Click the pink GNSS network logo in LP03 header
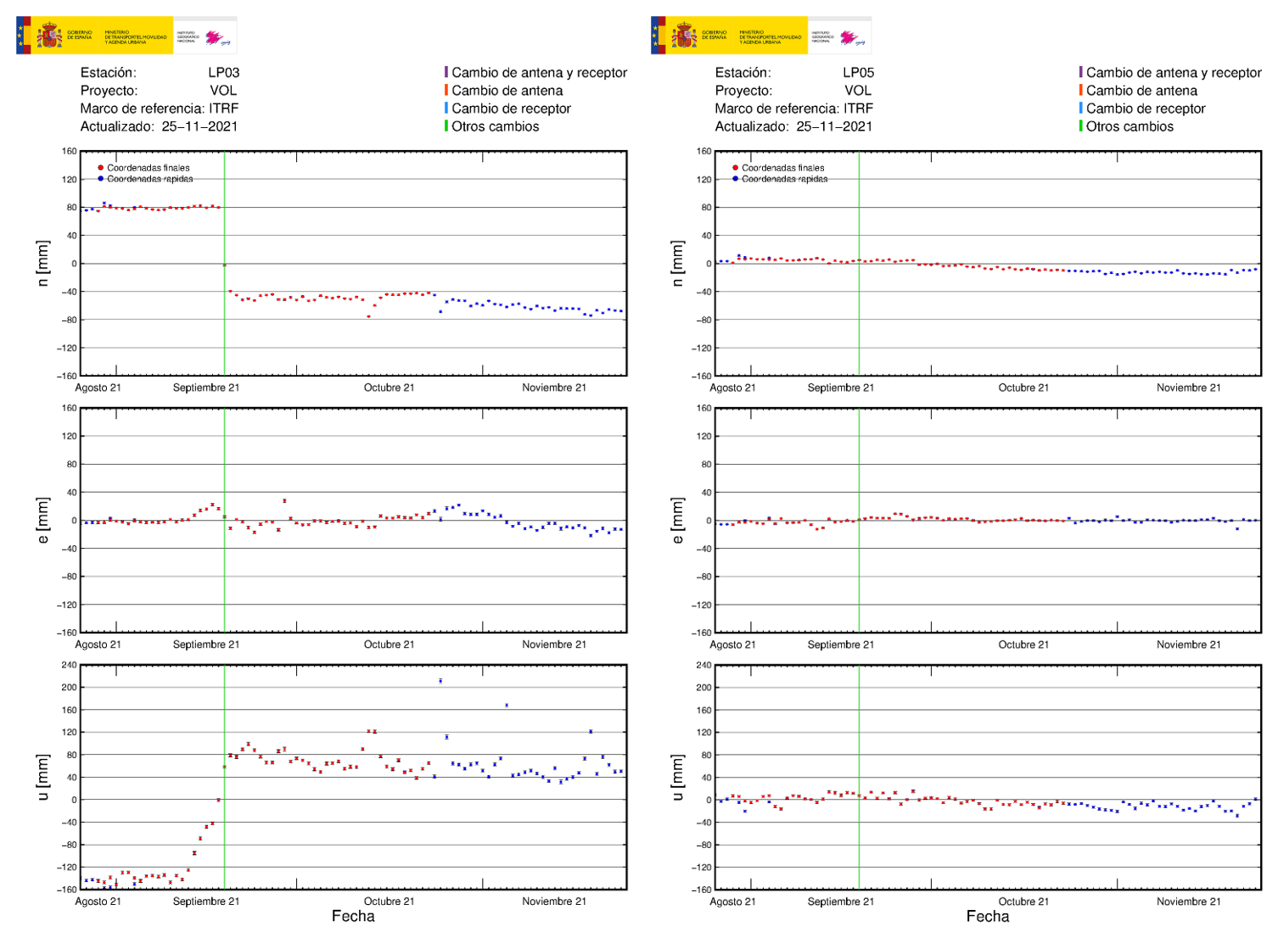1278x932 pixels. coord(215,36)
